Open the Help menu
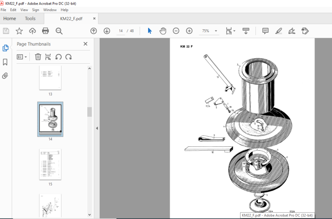The width and height of the screenshot is (332, 219). pos(64,10)
